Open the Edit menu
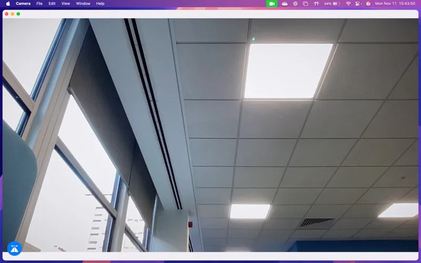Screen dimensions: 421x263 (52, 4)
